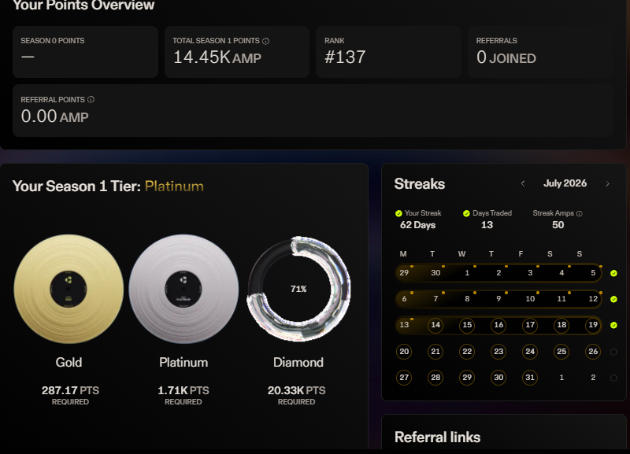Click day 6 in the streak calendar
Viewport: 630px width, 454px height.
(404, 299)
